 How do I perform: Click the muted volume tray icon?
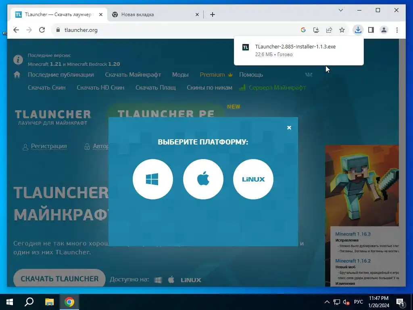click(346, 302)
